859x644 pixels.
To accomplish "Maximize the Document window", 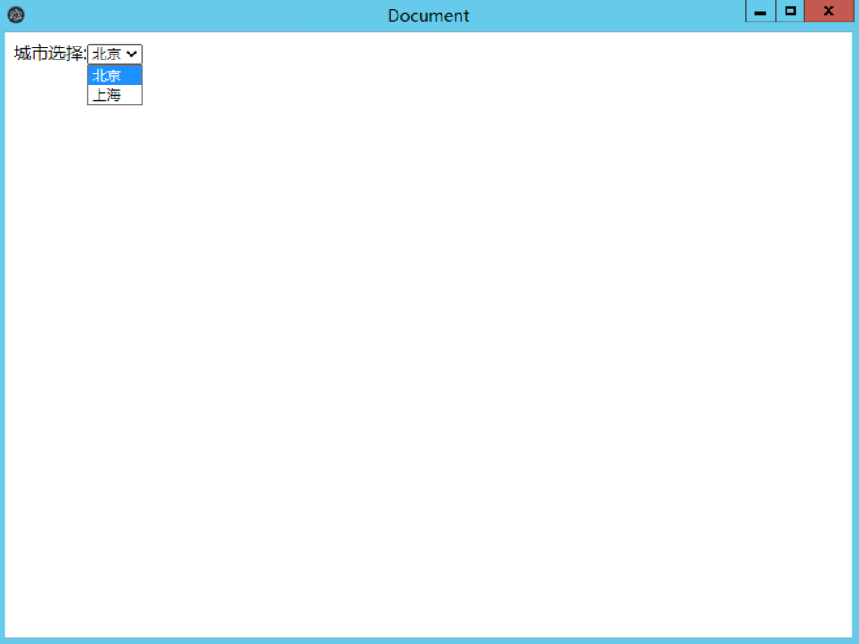I will pyautogui.click(x=790, y=11).
